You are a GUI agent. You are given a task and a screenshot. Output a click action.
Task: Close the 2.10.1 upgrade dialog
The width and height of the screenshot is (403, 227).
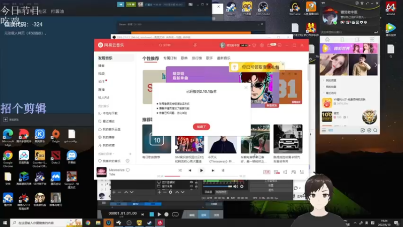(x=246, y=87)
